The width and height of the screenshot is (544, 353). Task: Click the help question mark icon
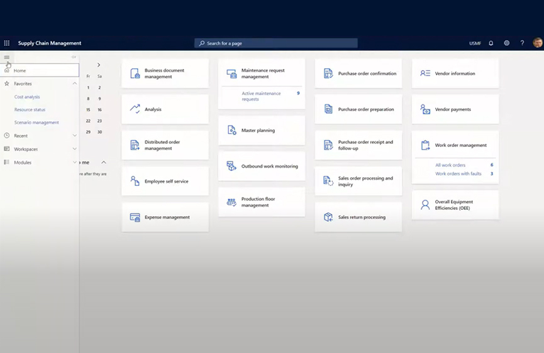tap(522, 43)
